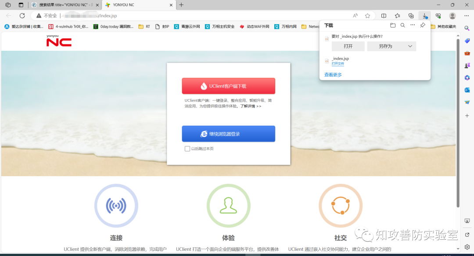This screenshot has height=256, width=474.
Task: Open Browser Essentials
Action: pyautogui.click(x=438, y=15)
